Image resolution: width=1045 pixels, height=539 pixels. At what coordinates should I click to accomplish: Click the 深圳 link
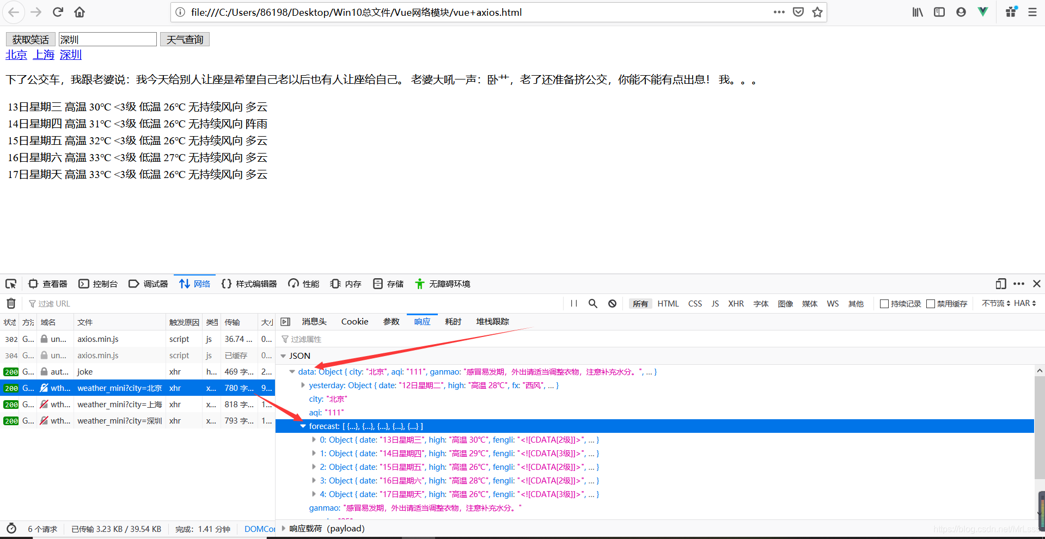71,55
